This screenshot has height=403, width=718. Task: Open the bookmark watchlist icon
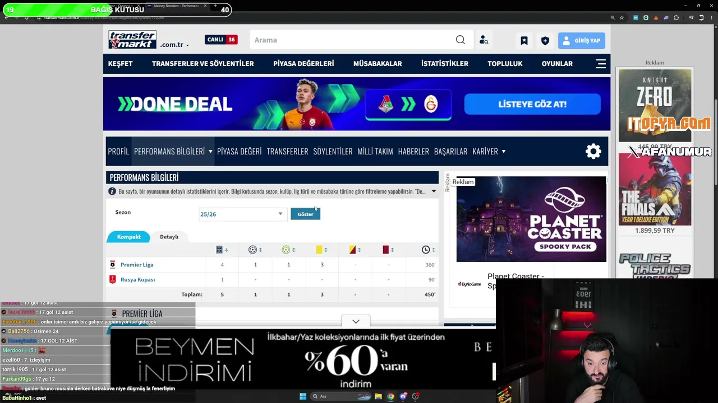tap(524, 40)
